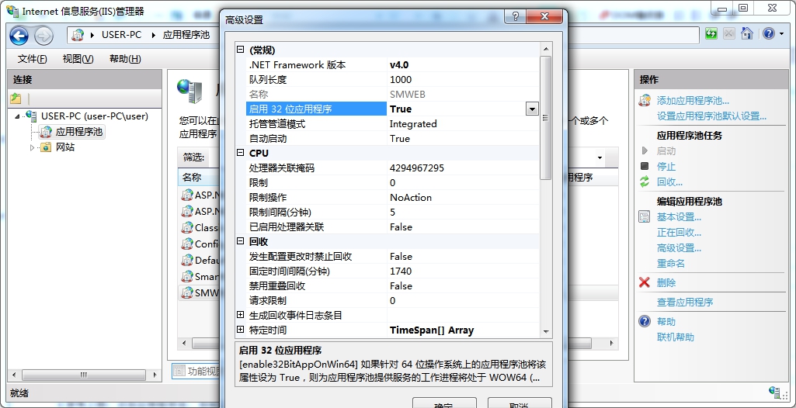Click blue help icon in Actions pane

[645, 321]
